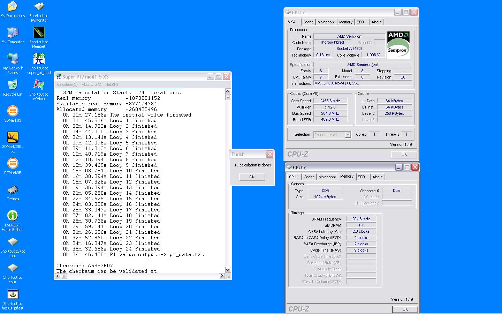The image size is (502, 314).
Task: Switch to Cache tab in bottom CPU-Z
Action: (309, 177)
